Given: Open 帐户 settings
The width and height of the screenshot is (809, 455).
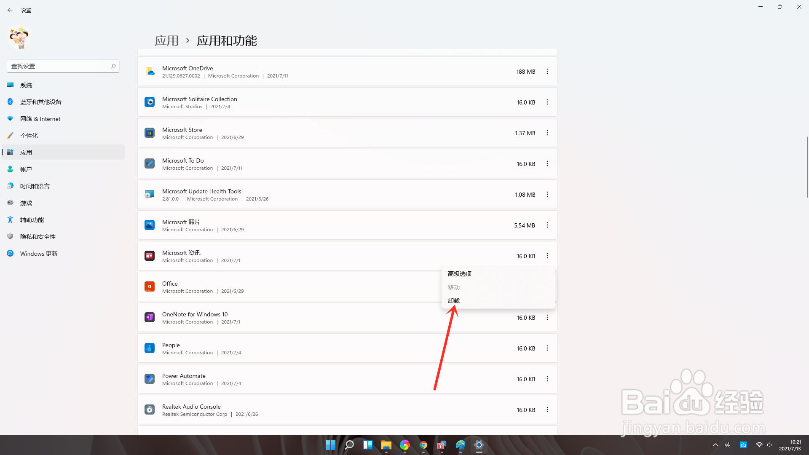Looking at the screenshot, I should coord(63,169).
